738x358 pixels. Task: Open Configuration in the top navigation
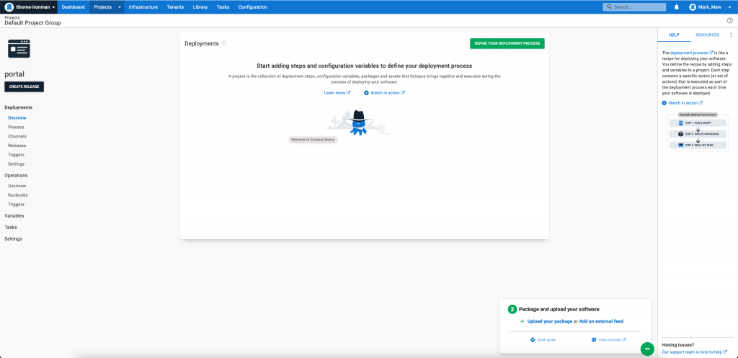pyautogui.click(x=253, y=7)
